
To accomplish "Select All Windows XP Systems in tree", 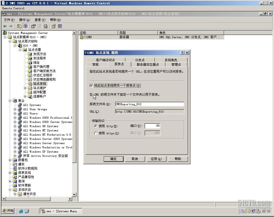I will pyautogui.click(x=41, y=152).
